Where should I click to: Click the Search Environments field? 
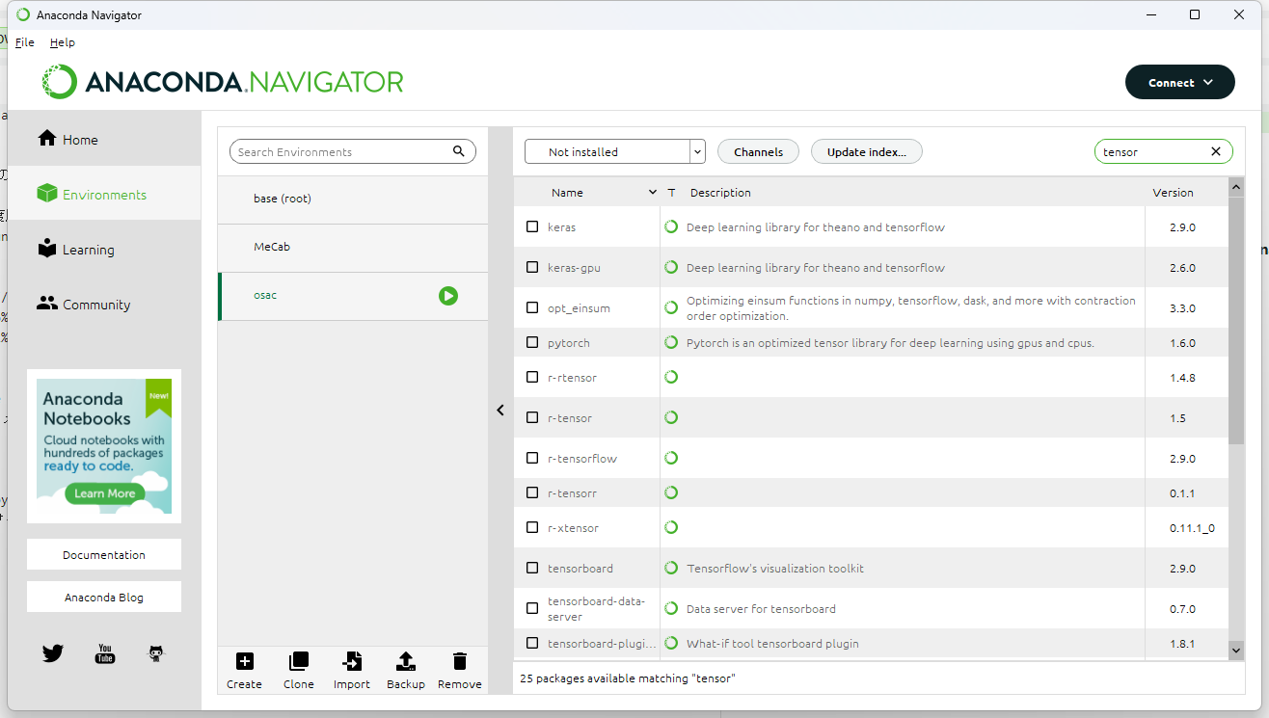coord(353,151)
